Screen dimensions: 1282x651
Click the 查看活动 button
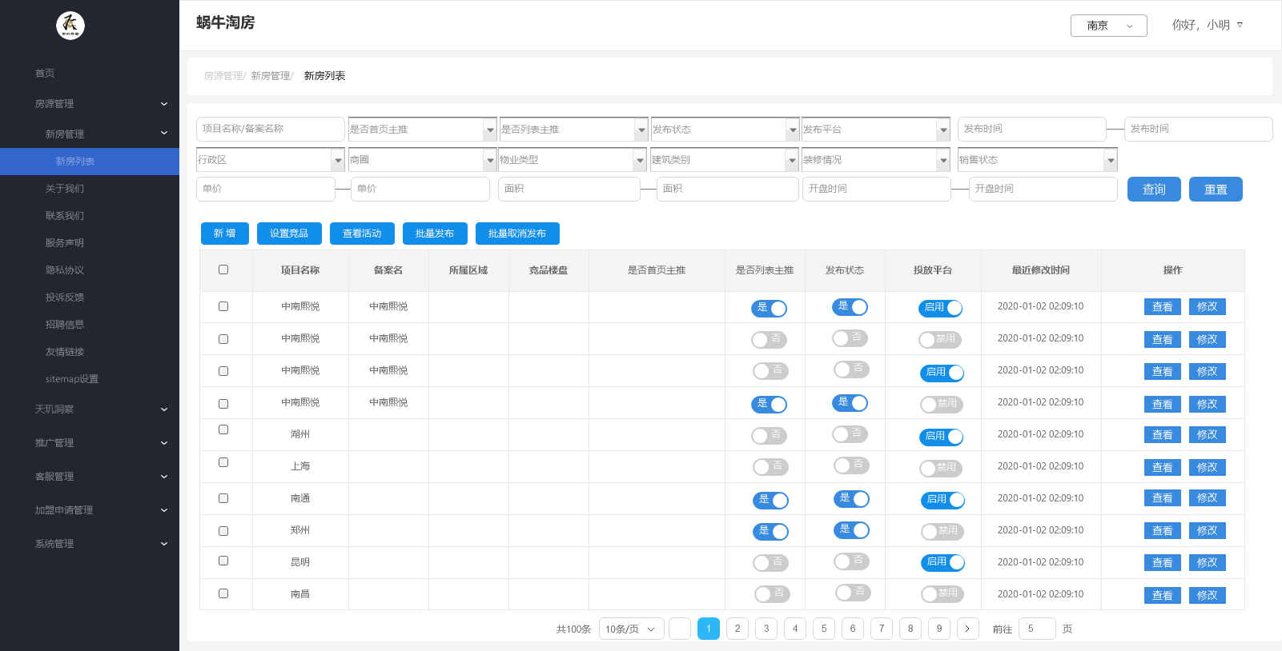(x=362, y=234)
